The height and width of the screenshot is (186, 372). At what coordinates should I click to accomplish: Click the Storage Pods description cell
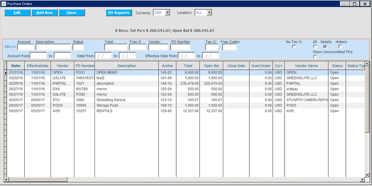point(127,105)
